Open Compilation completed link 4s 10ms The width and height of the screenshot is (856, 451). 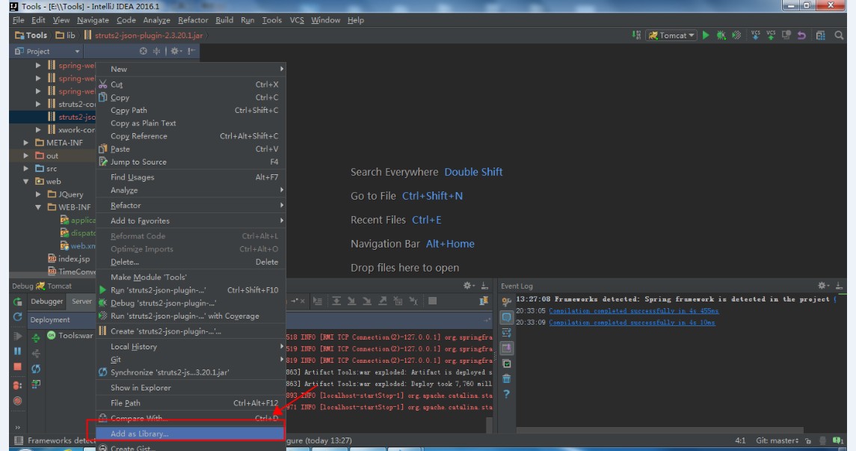[x=632, y=322]
